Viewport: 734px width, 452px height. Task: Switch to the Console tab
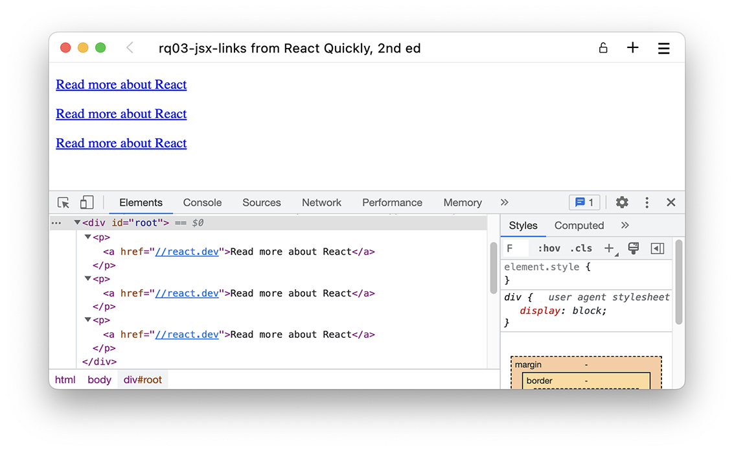click(x=202, y=202)
